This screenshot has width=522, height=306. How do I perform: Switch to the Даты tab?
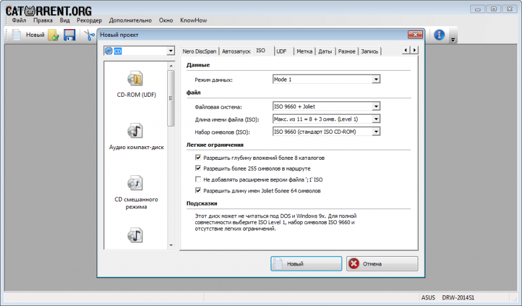pos(325,51)
